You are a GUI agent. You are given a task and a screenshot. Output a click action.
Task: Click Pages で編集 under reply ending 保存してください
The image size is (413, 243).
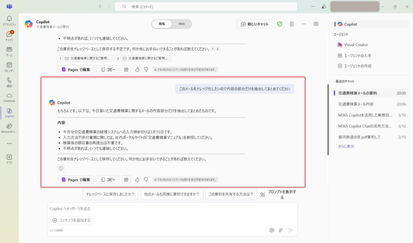[x=75, y=180]
